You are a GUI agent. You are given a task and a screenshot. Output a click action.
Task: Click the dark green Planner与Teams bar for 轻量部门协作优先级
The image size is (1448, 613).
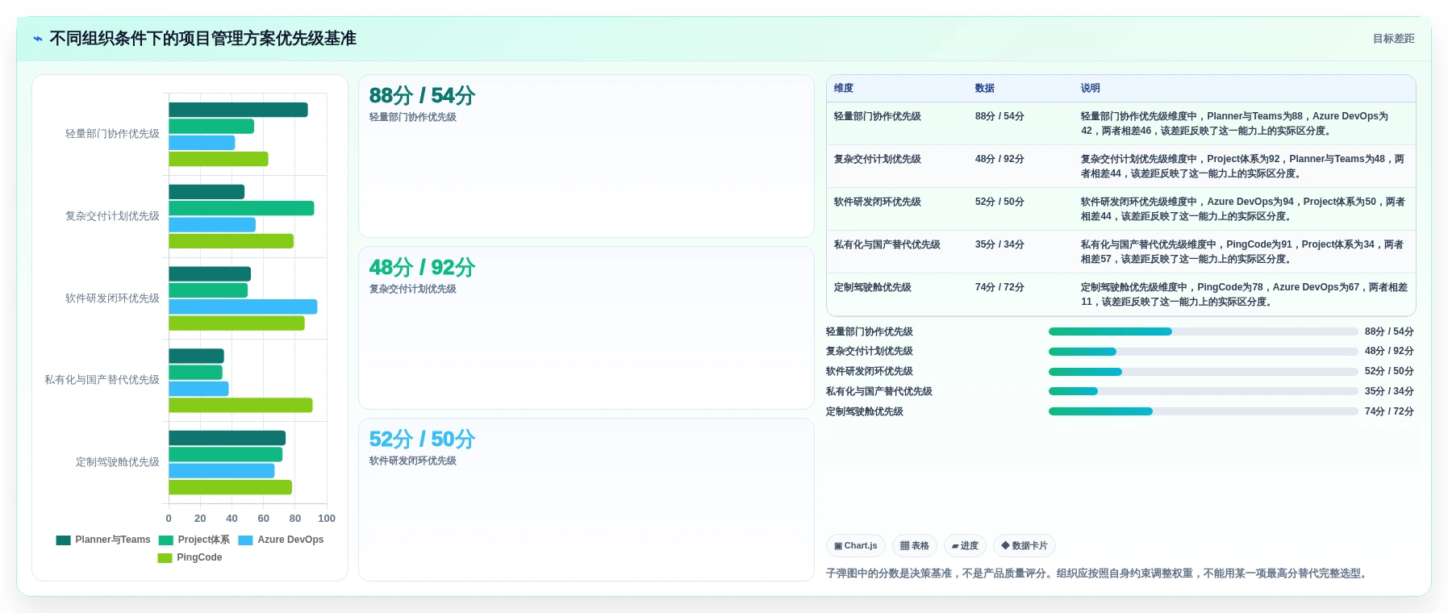click(238, 110)
